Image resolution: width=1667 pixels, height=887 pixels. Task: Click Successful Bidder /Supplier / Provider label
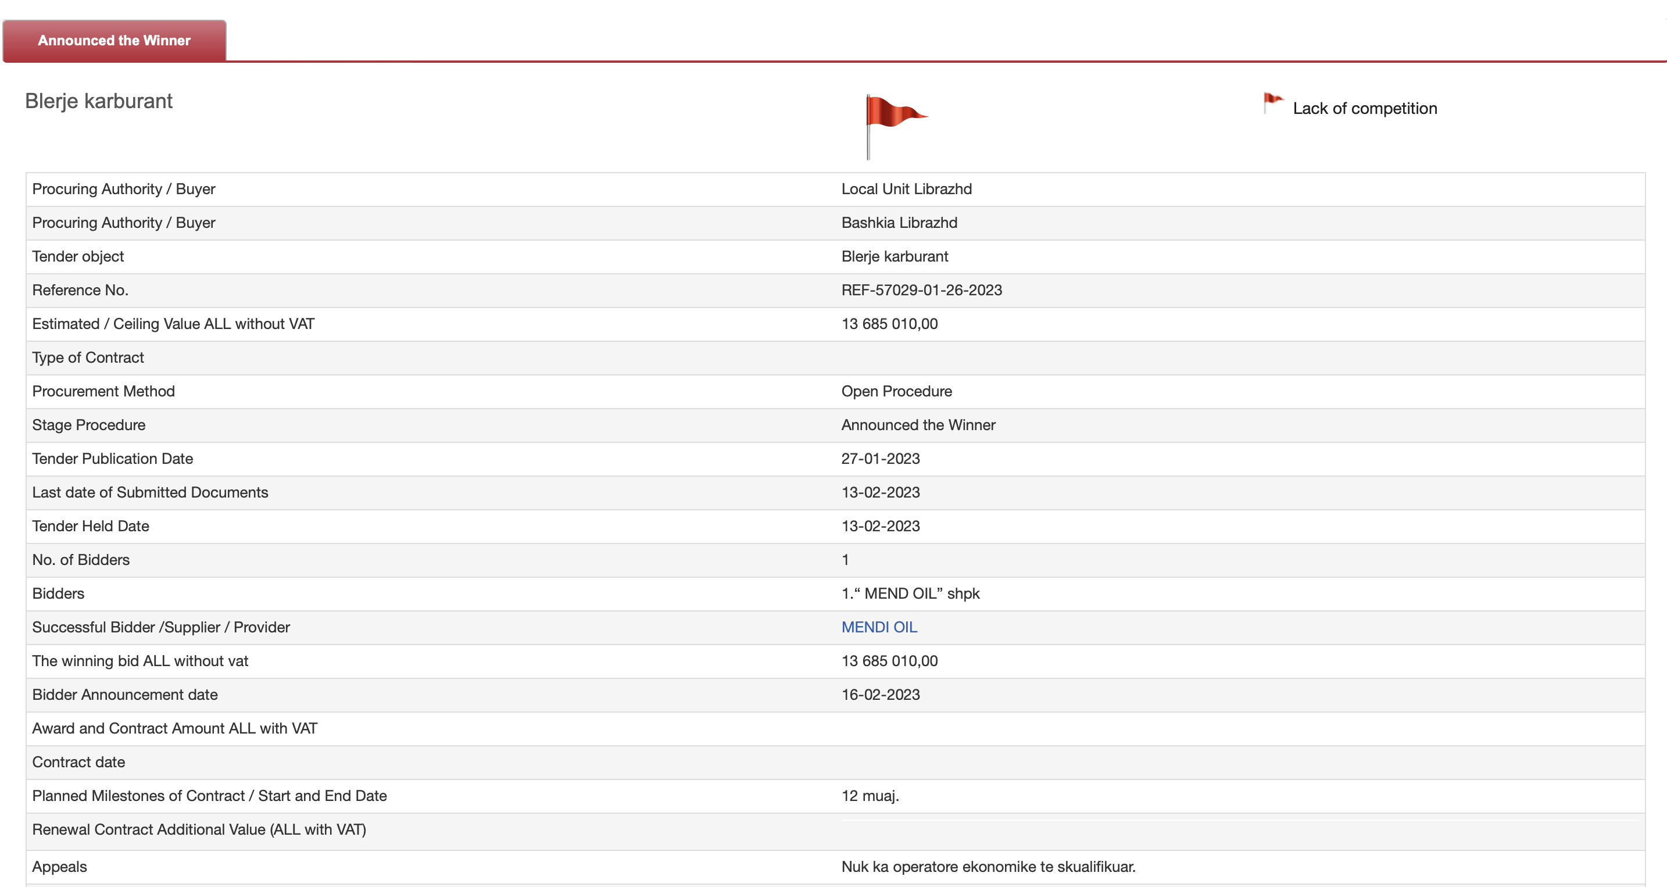[161, 627]
